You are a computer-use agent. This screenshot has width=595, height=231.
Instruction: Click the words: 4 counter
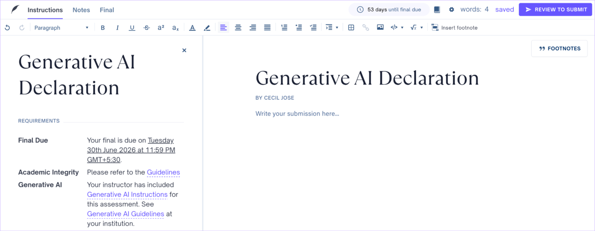[x=474, y=9]
